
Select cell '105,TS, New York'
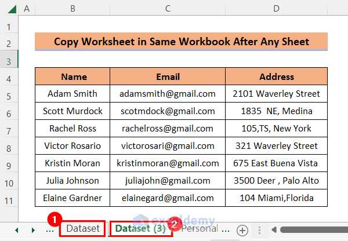pyautogui.click(x=276, y=129)
